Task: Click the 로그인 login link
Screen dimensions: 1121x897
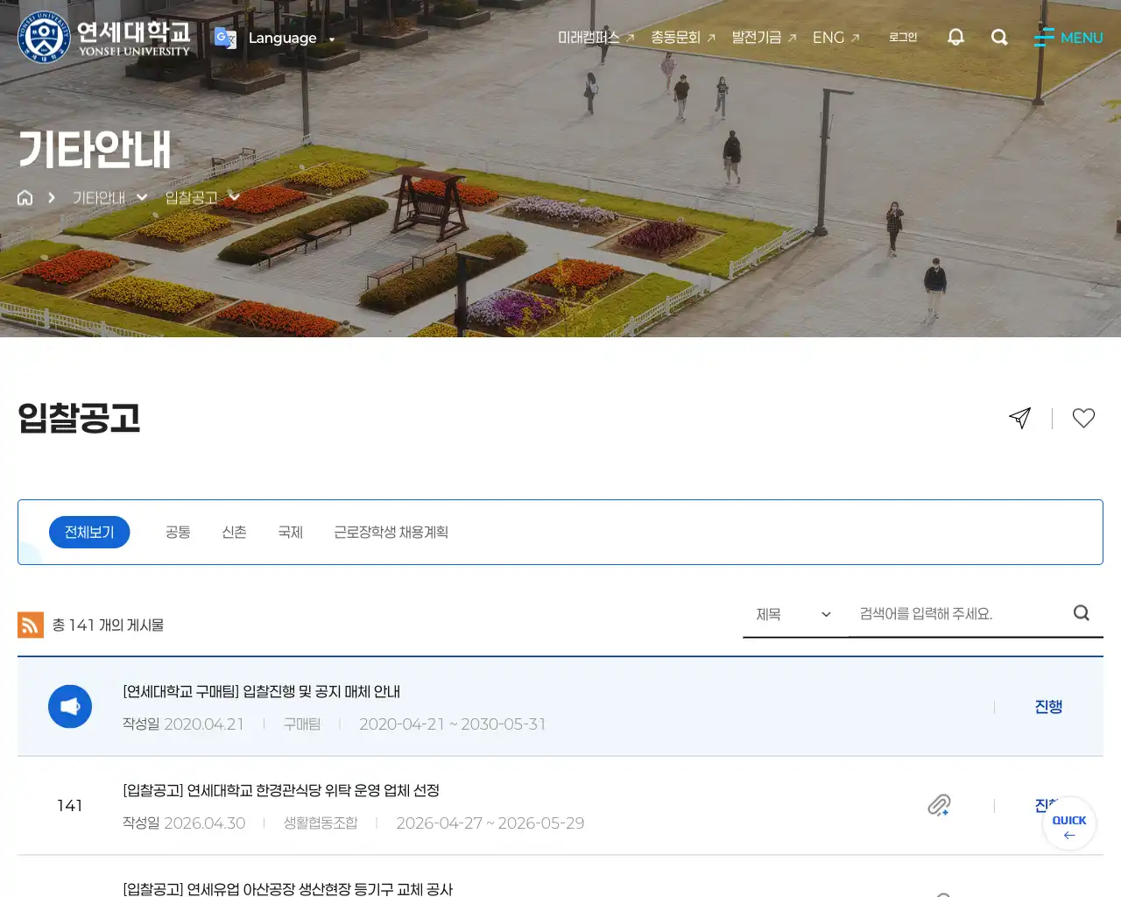Action: pyautogui.click(x=903, y=37)
